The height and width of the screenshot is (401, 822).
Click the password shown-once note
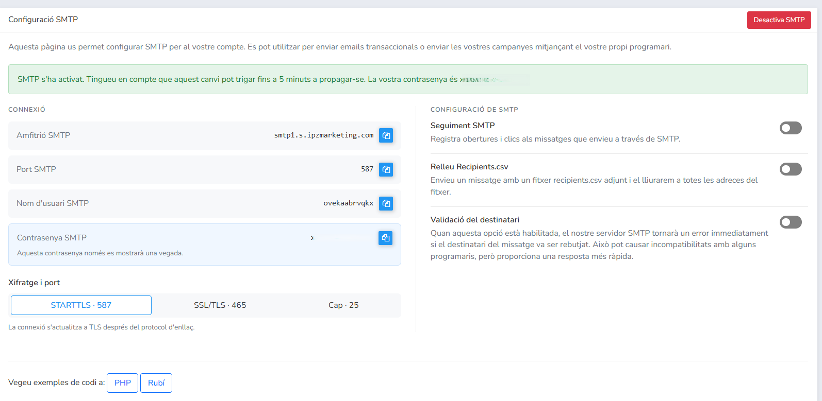pyautogui.click(x=100, y=253)
